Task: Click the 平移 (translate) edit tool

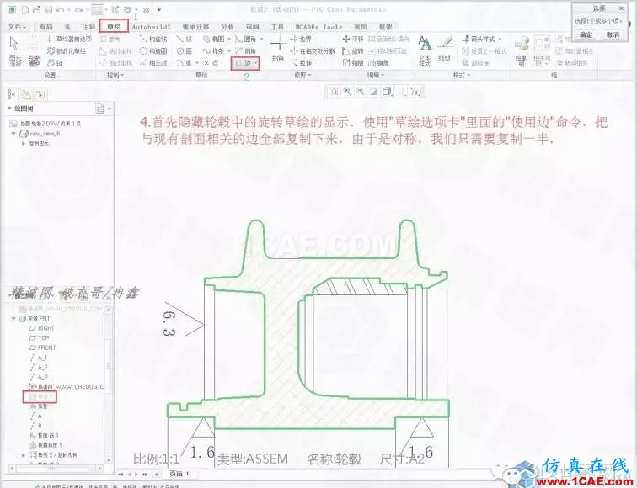Action: [x=353, y=39]
